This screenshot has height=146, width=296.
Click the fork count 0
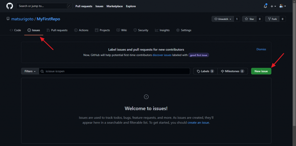282,19
